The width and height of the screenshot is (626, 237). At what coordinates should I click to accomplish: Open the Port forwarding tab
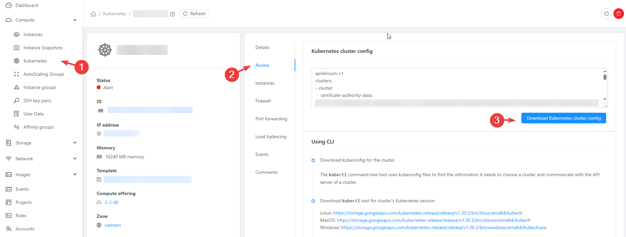point(271,119)
